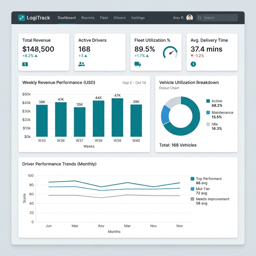Viewport: 256px width, 256px height.
Task: Click the Weeks axis title
Action: [89, 146]
